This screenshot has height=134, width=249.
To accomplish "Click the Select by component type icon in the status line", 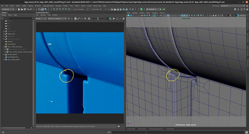I will (x=45, y=9).
